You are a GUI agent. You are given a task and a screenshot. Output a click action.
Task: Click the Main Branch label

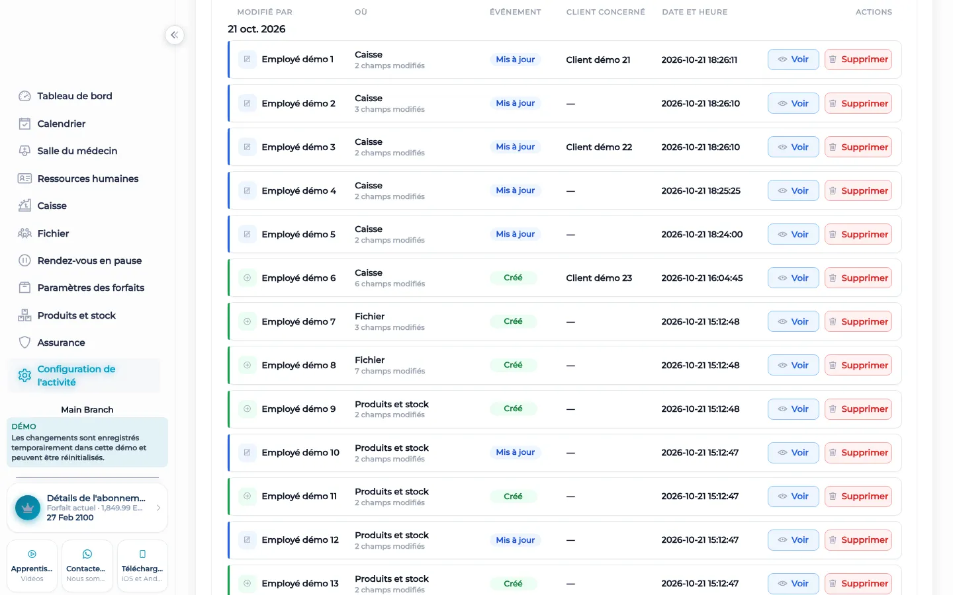(87, 410)
